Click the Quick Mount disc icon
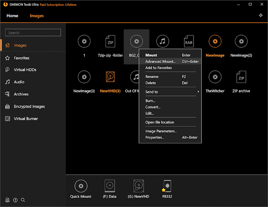The image size is (268, 207). [81, 186]
